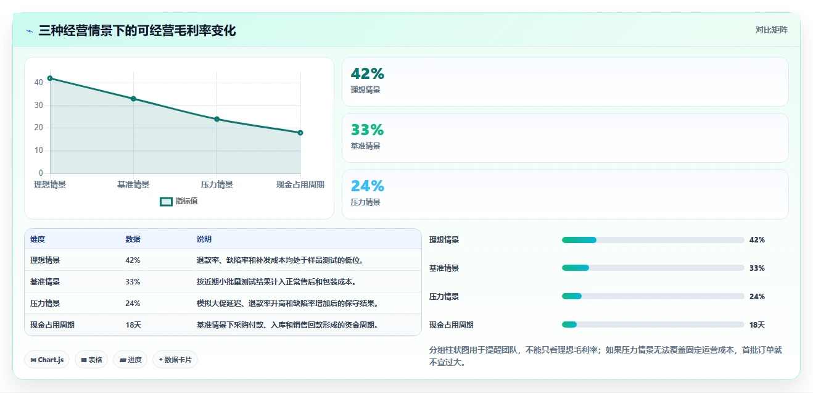Screen dimensions: 813x393
Task: Click the 18天 progress value
Action: pos(757,325)
